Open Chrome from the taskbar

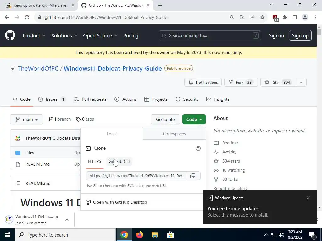point(124,235)
